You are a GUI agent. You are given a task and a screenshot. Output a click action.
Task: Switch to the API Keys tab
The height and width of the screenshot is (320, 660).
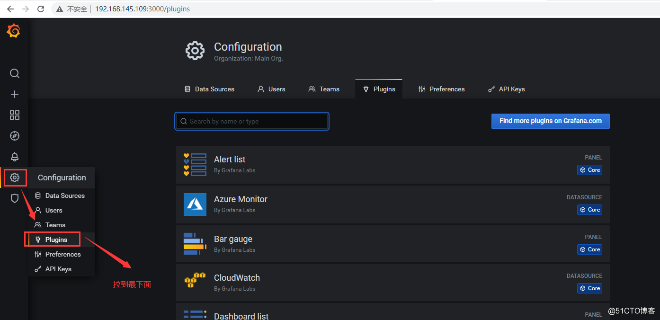pyautogui.click(x=507, y=89)
